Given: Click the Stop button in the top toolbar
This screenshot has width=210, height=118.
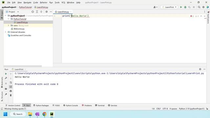Looking at the screenshot, I should tap(194, 7).
